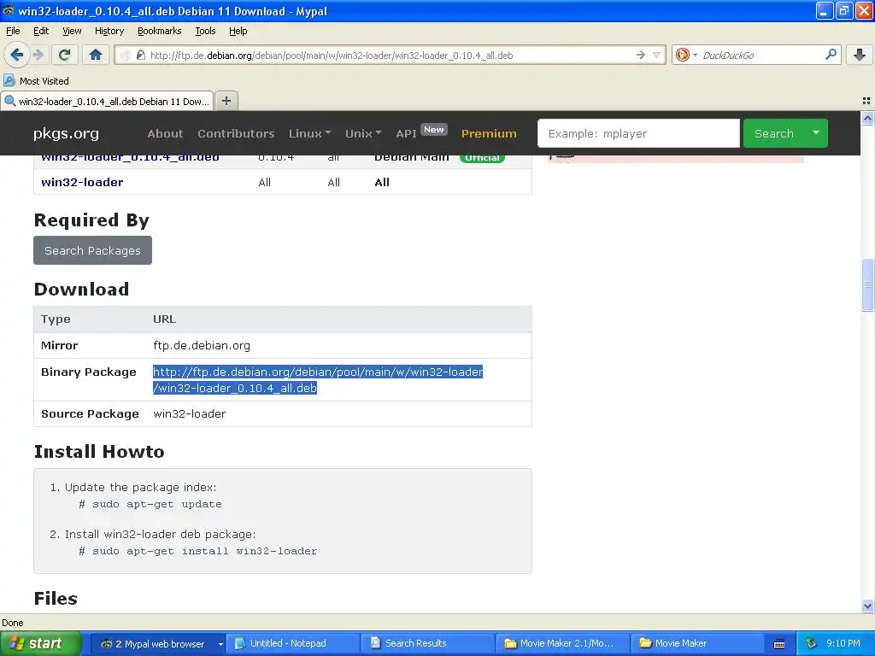Open the dropdown arrow next to Search button
This screenshot has width=875, height=656.
point(816,133)
